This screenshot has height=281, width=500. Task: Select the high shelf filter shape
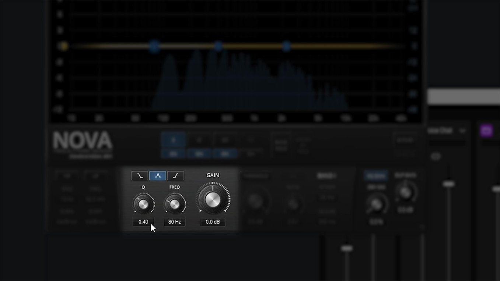pyautogui.click(x=175, y=176)
